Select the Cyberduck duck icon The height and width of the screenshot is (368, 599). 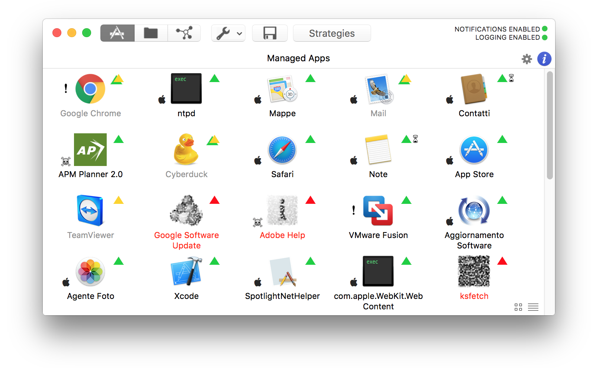click(x=186, y=149)
